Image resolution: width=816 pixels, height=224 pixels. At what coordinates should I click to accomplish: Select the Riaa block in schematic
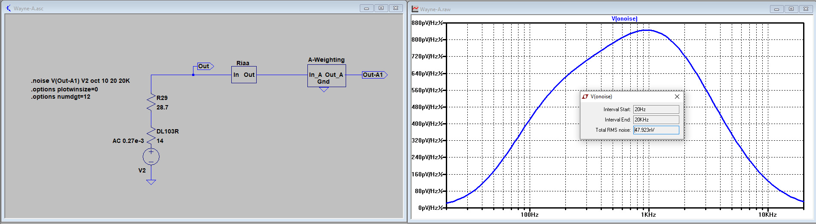[x=244, y=75]
